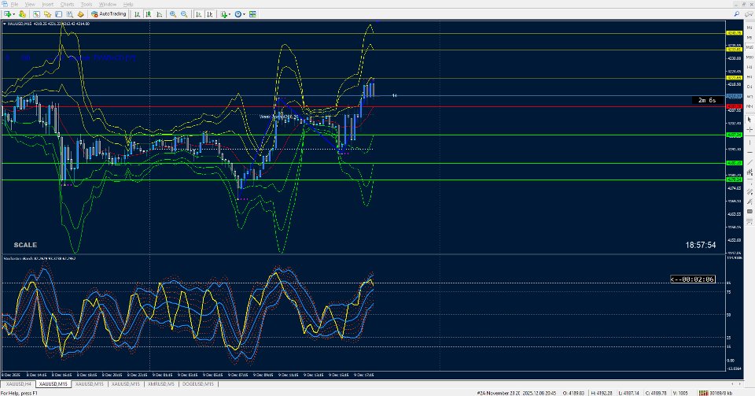Viewport: 755px width, 396px height.
Task: Open the Tools menu
Action: coord(87,5)
